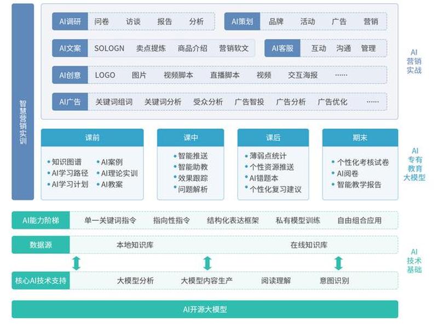Click the 问题解析 bullet item

coord(191,189)
